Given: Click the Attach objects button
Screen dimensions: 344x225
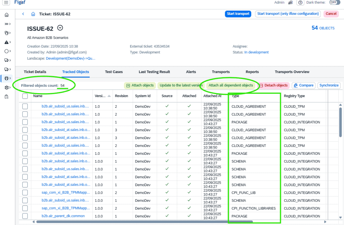Looking at the screenshot, I should click(x=140, y=85).
